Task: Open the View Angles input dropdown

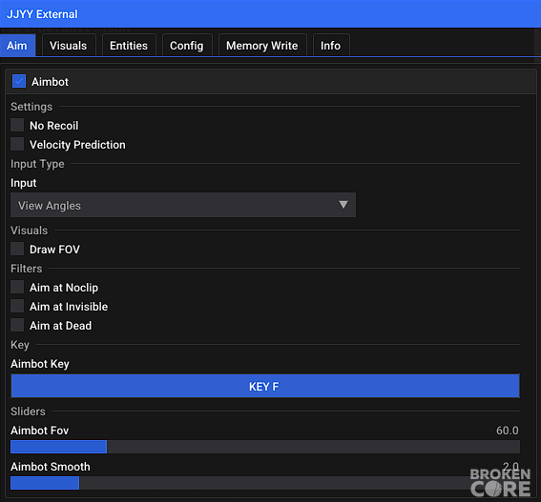Action: [183, 205]
